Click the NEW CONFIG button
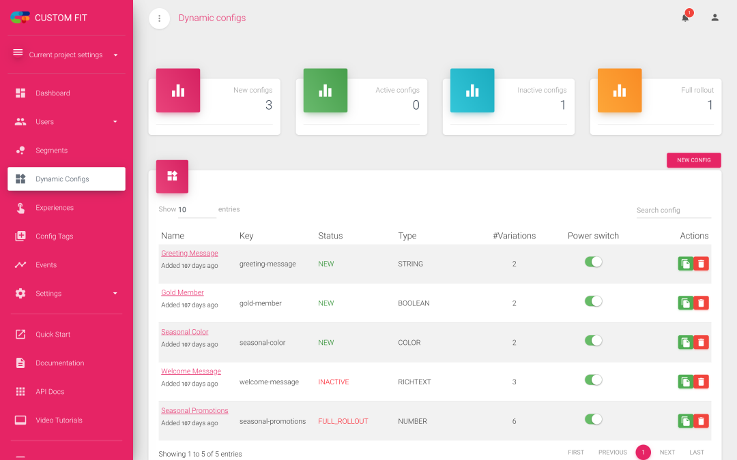The height and width of the screenshot is (460, 737). click(x=694, y=160)
